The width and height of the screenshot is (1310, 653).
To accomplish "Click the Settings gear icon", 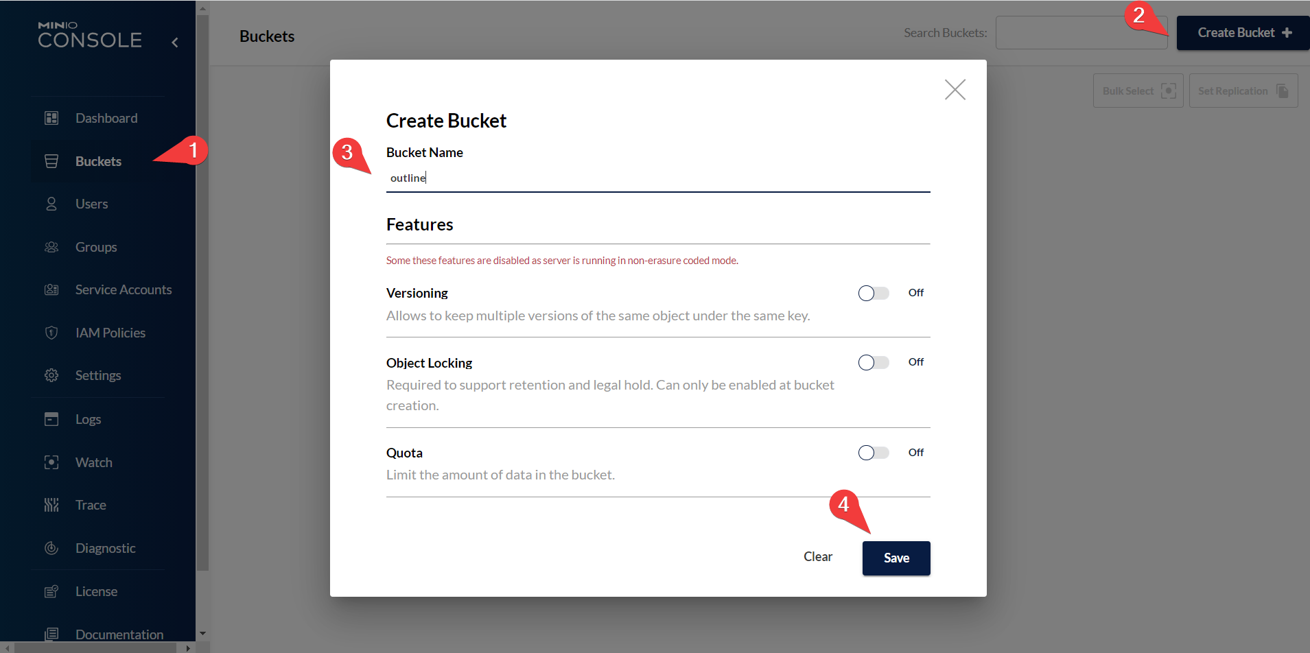I will tap(51, 375).
